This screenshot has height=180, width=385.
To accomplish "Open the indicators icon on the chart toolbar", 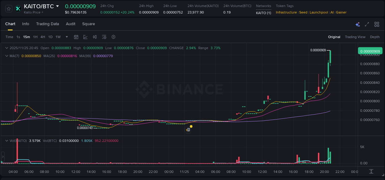I will pyautogui.click(x=95, y=37).
